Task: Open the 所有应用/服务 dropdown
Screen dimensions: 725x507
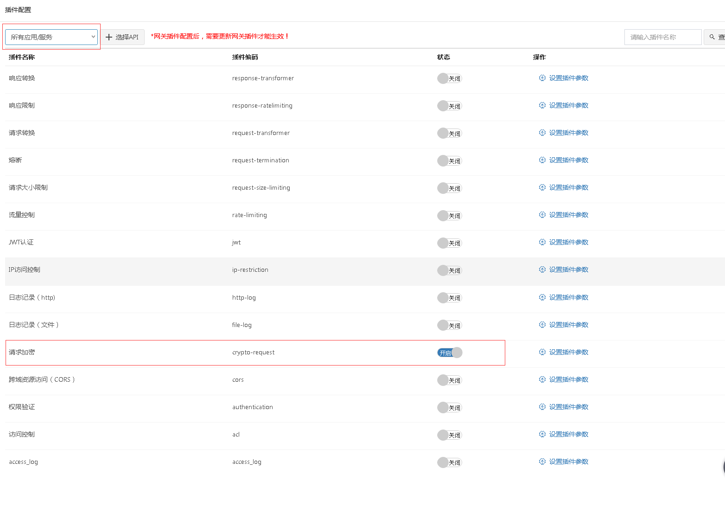Action: click(51, 37)
